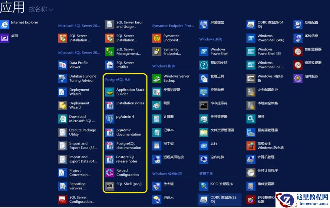Open 屏幕键盘 on-screen keyboard

pyautogui.click(x=212, y=25)
